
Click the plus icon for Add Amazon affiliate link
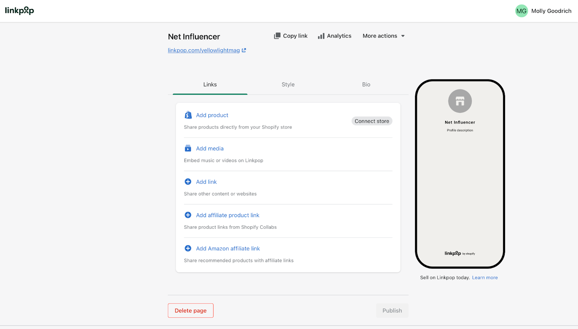pyautogui.click(x=188, y=248)
